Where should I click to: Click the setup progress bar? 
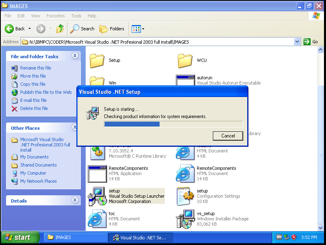pos(173,124)
